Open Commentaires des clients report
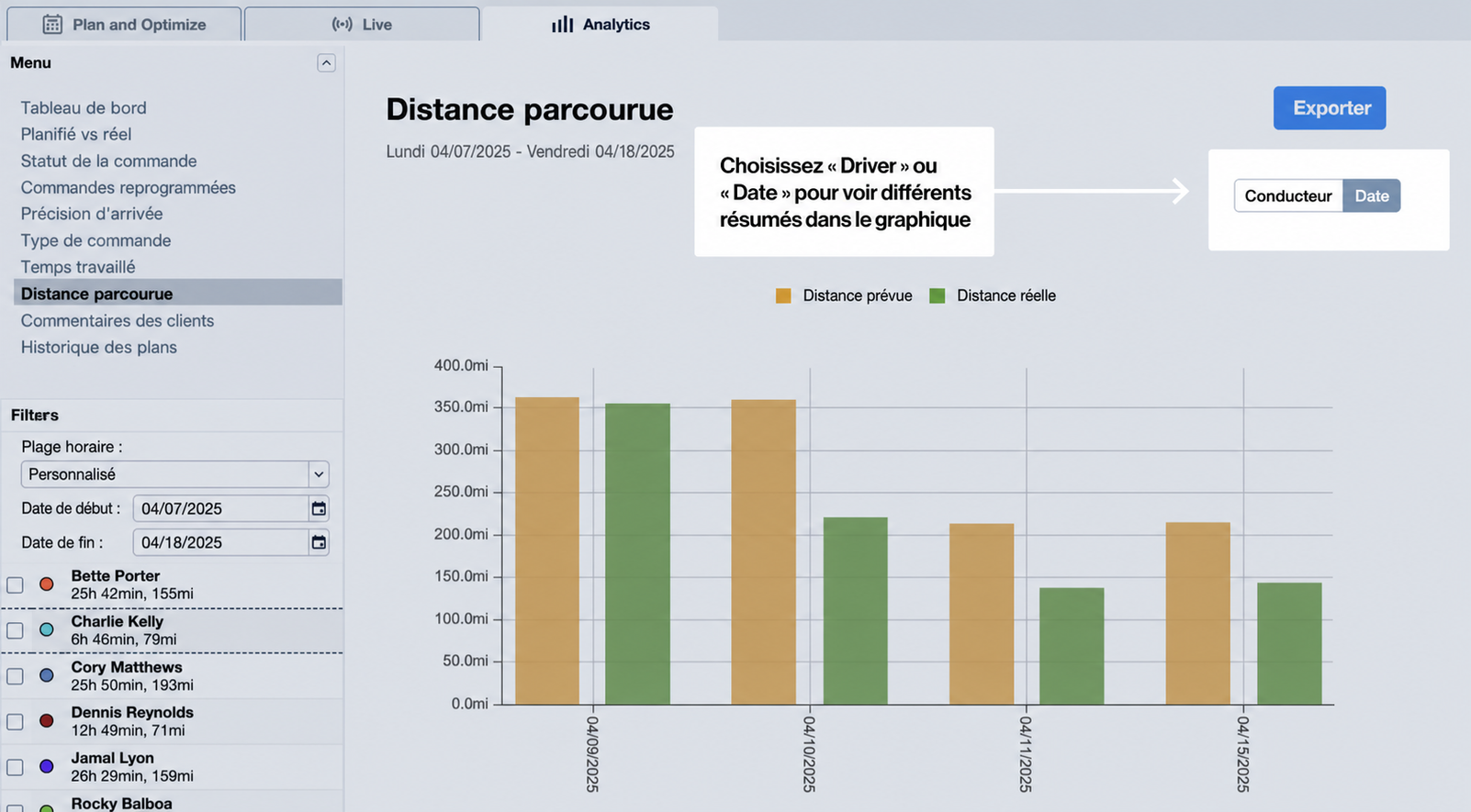The image size is (1471, 812). tap(118, 320)
